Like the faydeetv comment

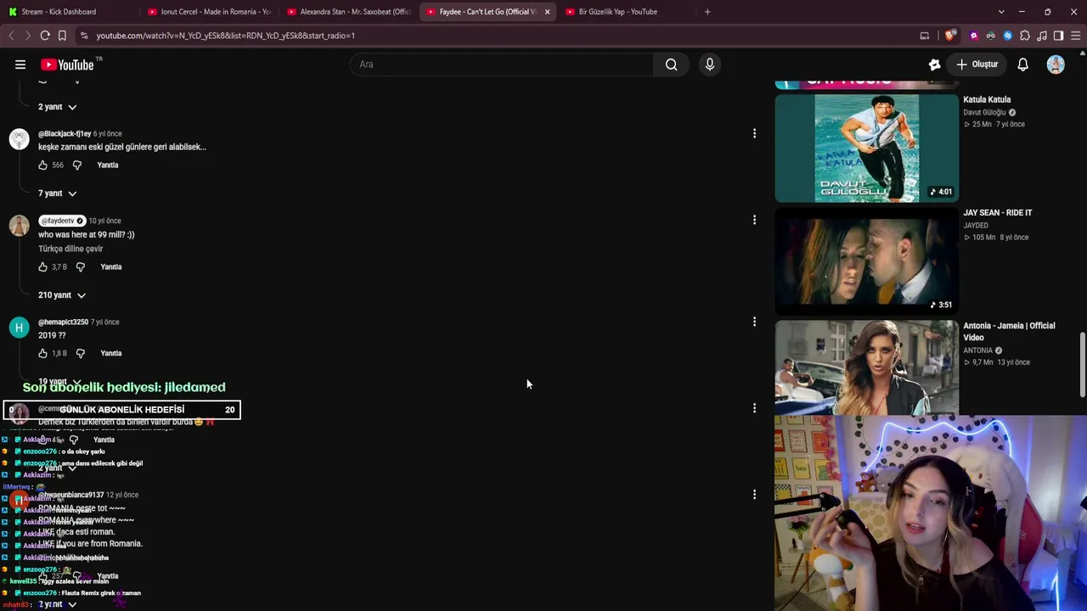click(43, 267)
